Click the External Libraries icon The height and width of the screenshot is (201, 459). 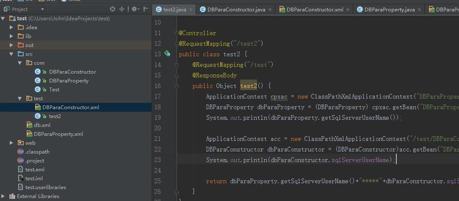pyautogui.click(x=12, y=196)
